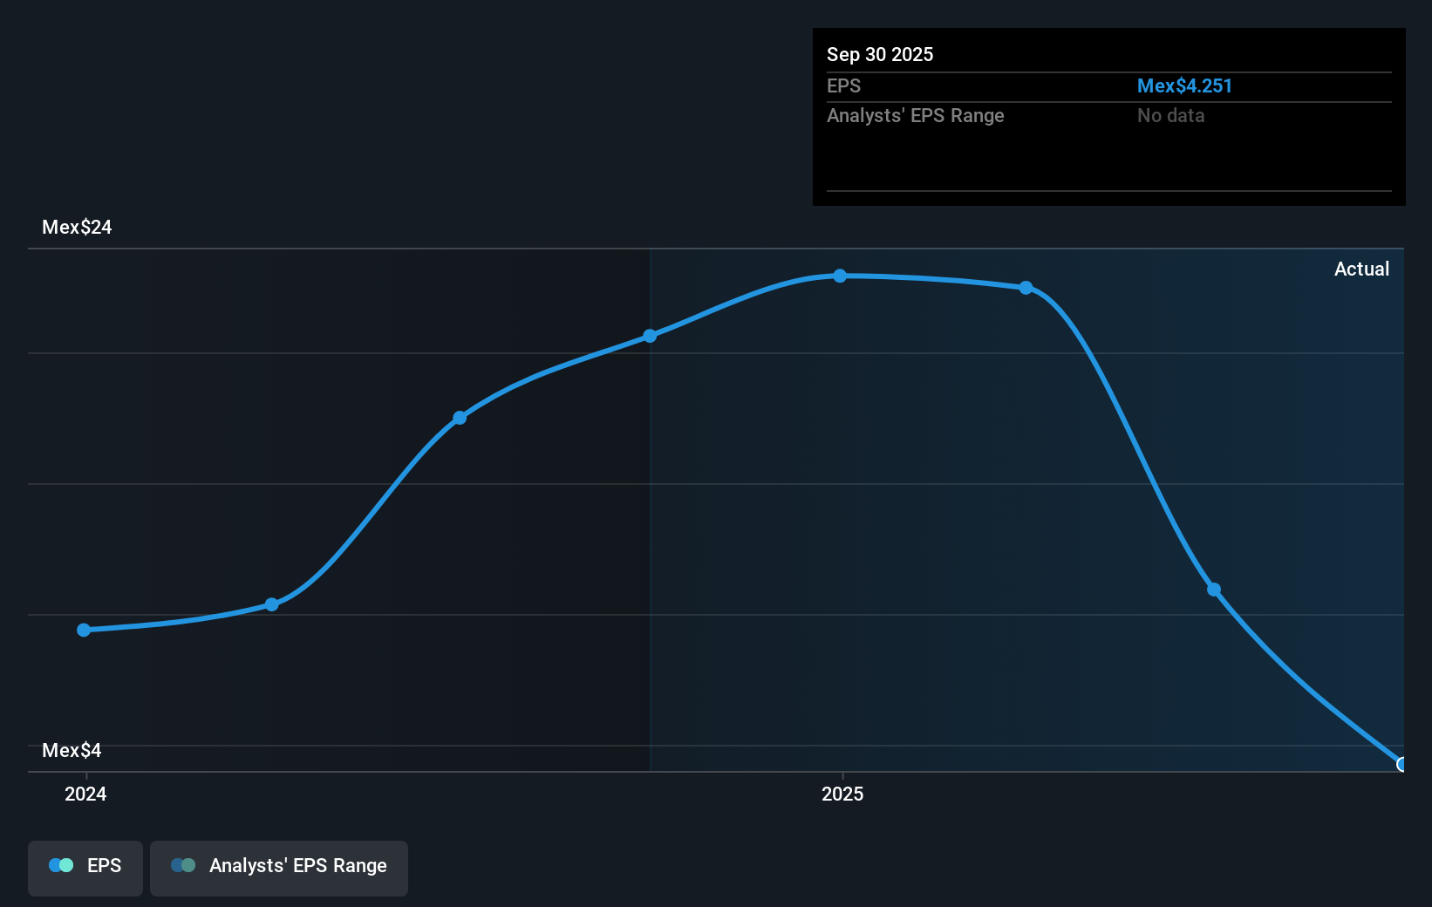The height and width of the screenshot is (907, 1432).
Task: Click the Analysts' EPS Range legend dot icon
Action: [x=182, y=865]
